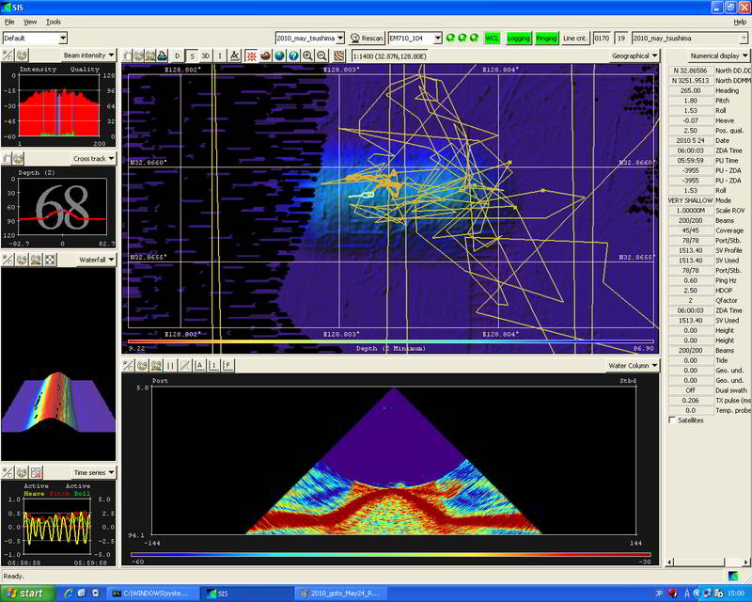752x602 pixels.
Task: Click the zoom in magnifier icon
Action: 307,56
